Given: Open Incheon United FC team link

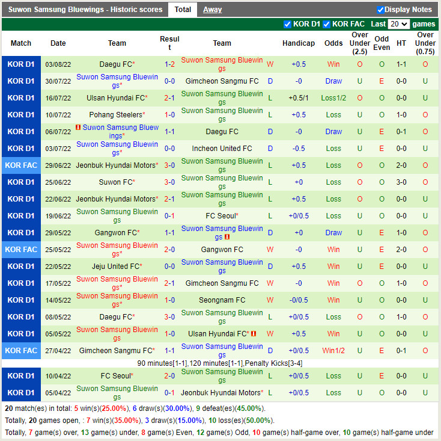Looking at the screenshot, I should tap(222, 149).
